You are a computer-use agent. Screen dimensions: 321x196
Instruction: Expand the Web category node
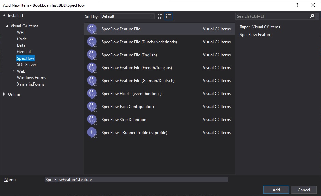[13, 71]
